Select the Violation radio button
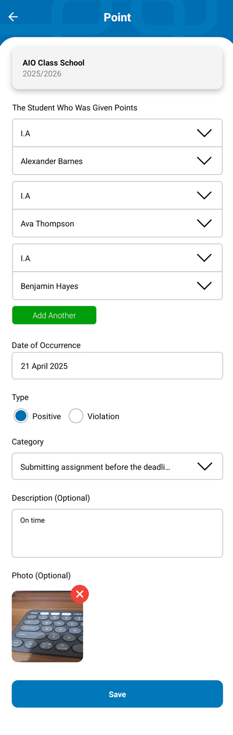Screen dimensions: 233x735 click(76, 416)
